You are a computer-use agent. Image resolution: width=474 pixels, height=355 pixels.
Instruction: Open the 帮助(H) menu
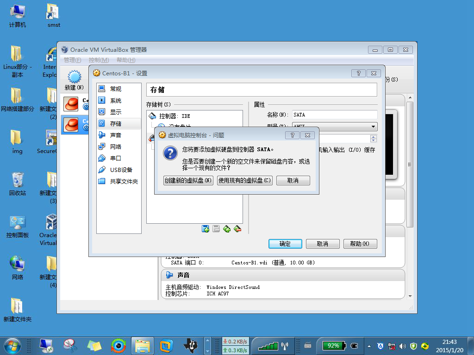tap(126, 60)
